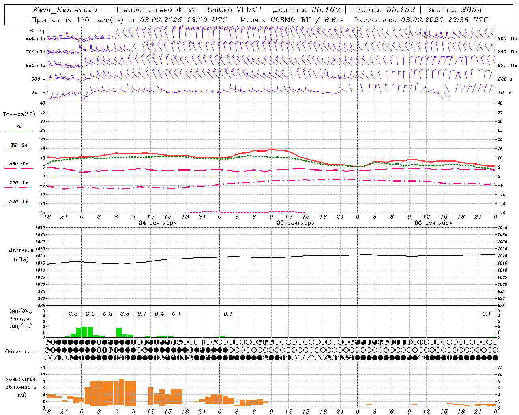
Task: Select the provider text ФГБУ "ЗапСиб УГМС"
Action: click(219, 10)
